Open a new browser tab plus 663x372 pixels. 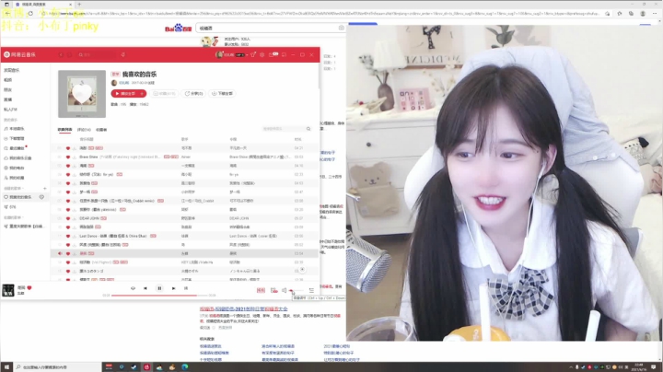79,5
